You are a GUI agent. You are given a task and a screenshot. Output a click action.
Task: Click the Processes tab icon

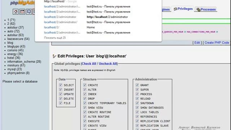click(198, 10)
